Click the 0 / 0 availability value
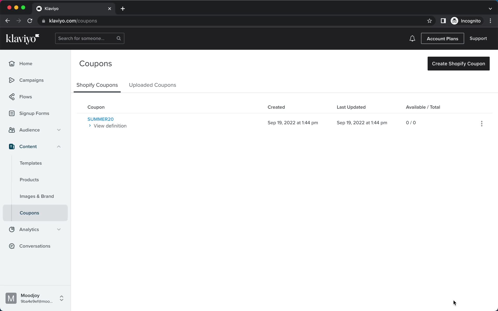This screenshot has width=498, height=311. point(411,123)
